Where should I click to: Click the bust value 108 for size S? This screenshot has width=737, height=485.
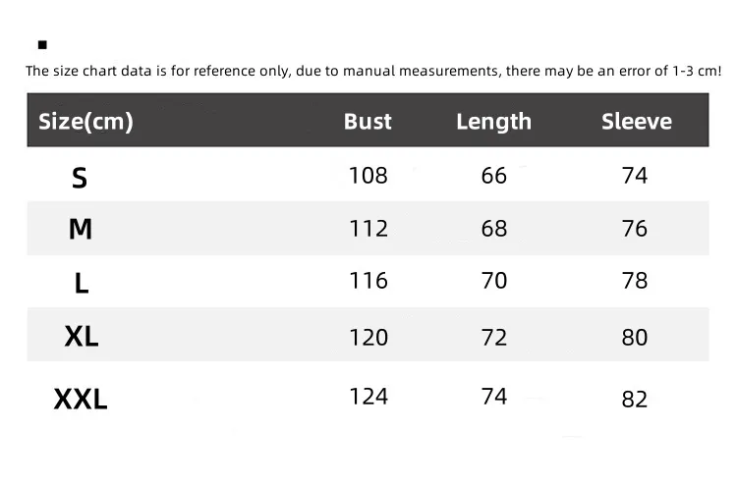tap(368, 176)
